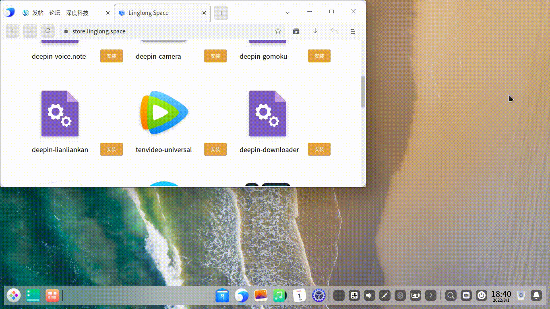Expand the tab list dropdown chevron
550x309 pixels.
click(287, 13)
